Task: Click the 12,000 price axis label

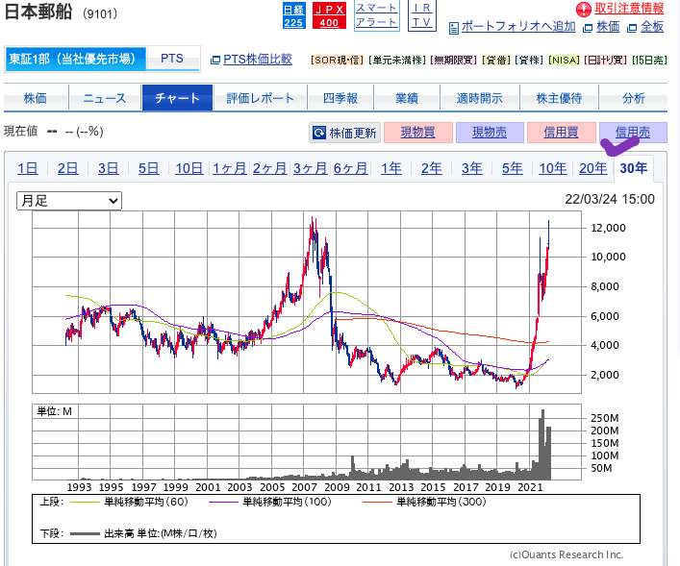Action: (x=609, y=228)
